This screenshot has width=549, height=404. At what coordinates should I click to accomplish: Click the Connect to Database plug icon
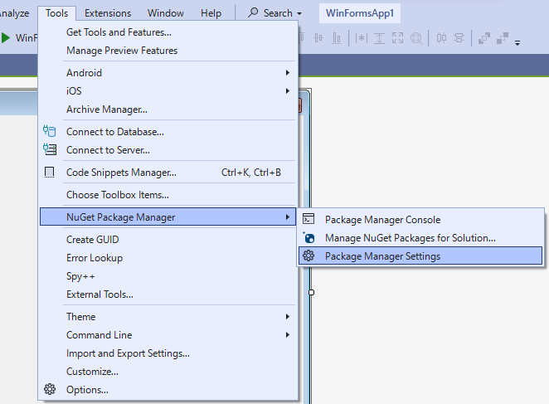pos(50,131)
